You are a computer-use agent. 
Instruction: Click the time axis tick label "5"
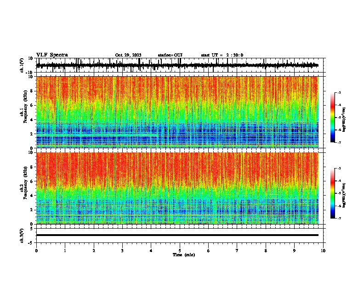tap(180, 251)
